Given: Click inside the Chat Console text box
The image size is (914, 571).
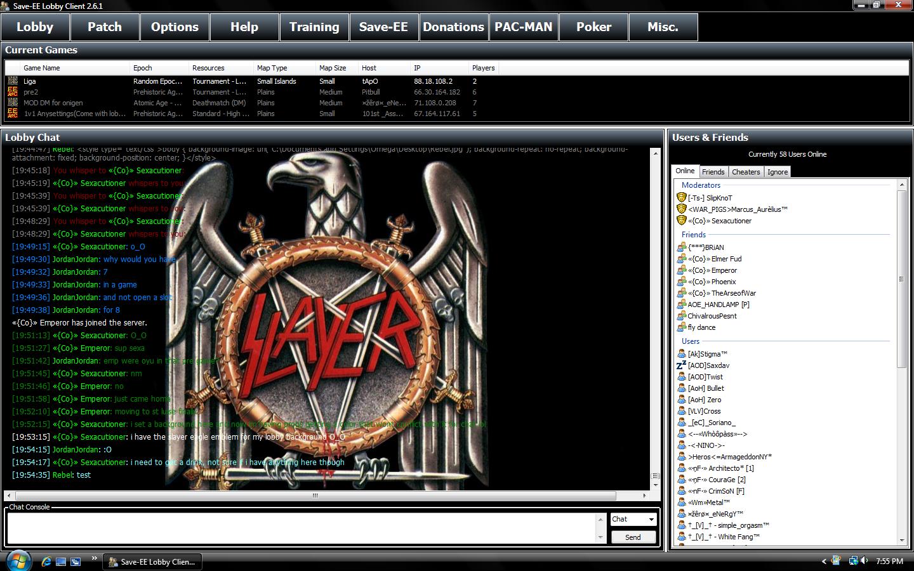Looking at the screenshot, I should coord(301,527).
